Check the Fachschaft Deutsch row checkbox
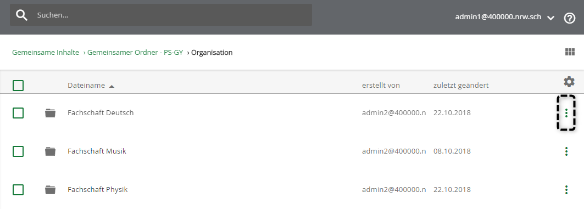The height and width of the screenshot is (209, 584). pos(18,112)
